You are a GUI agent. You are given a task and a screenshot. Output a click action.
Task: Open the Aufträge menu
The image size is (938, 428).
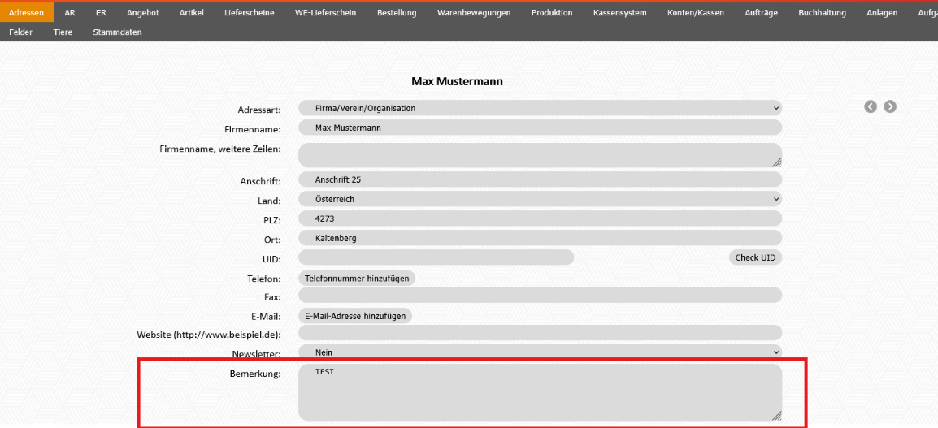pyautogui.click(x=762, y=12)
